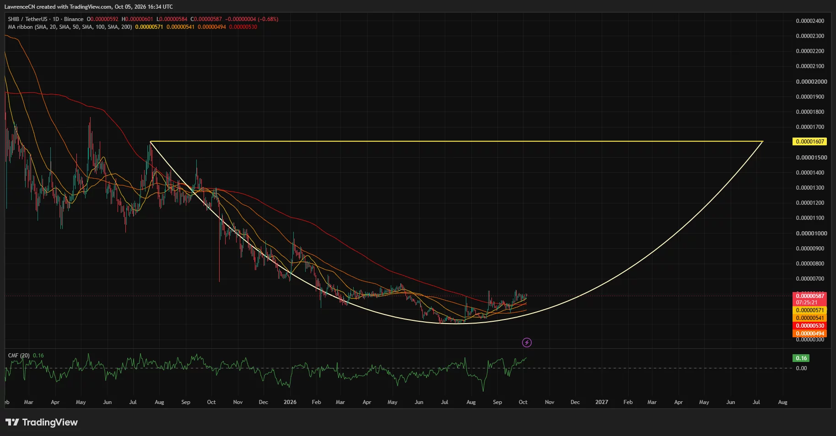The width and height of the screenshot is (836, 436).
Task: Click the TradingView logo at bottom
Action: point(42,422)
